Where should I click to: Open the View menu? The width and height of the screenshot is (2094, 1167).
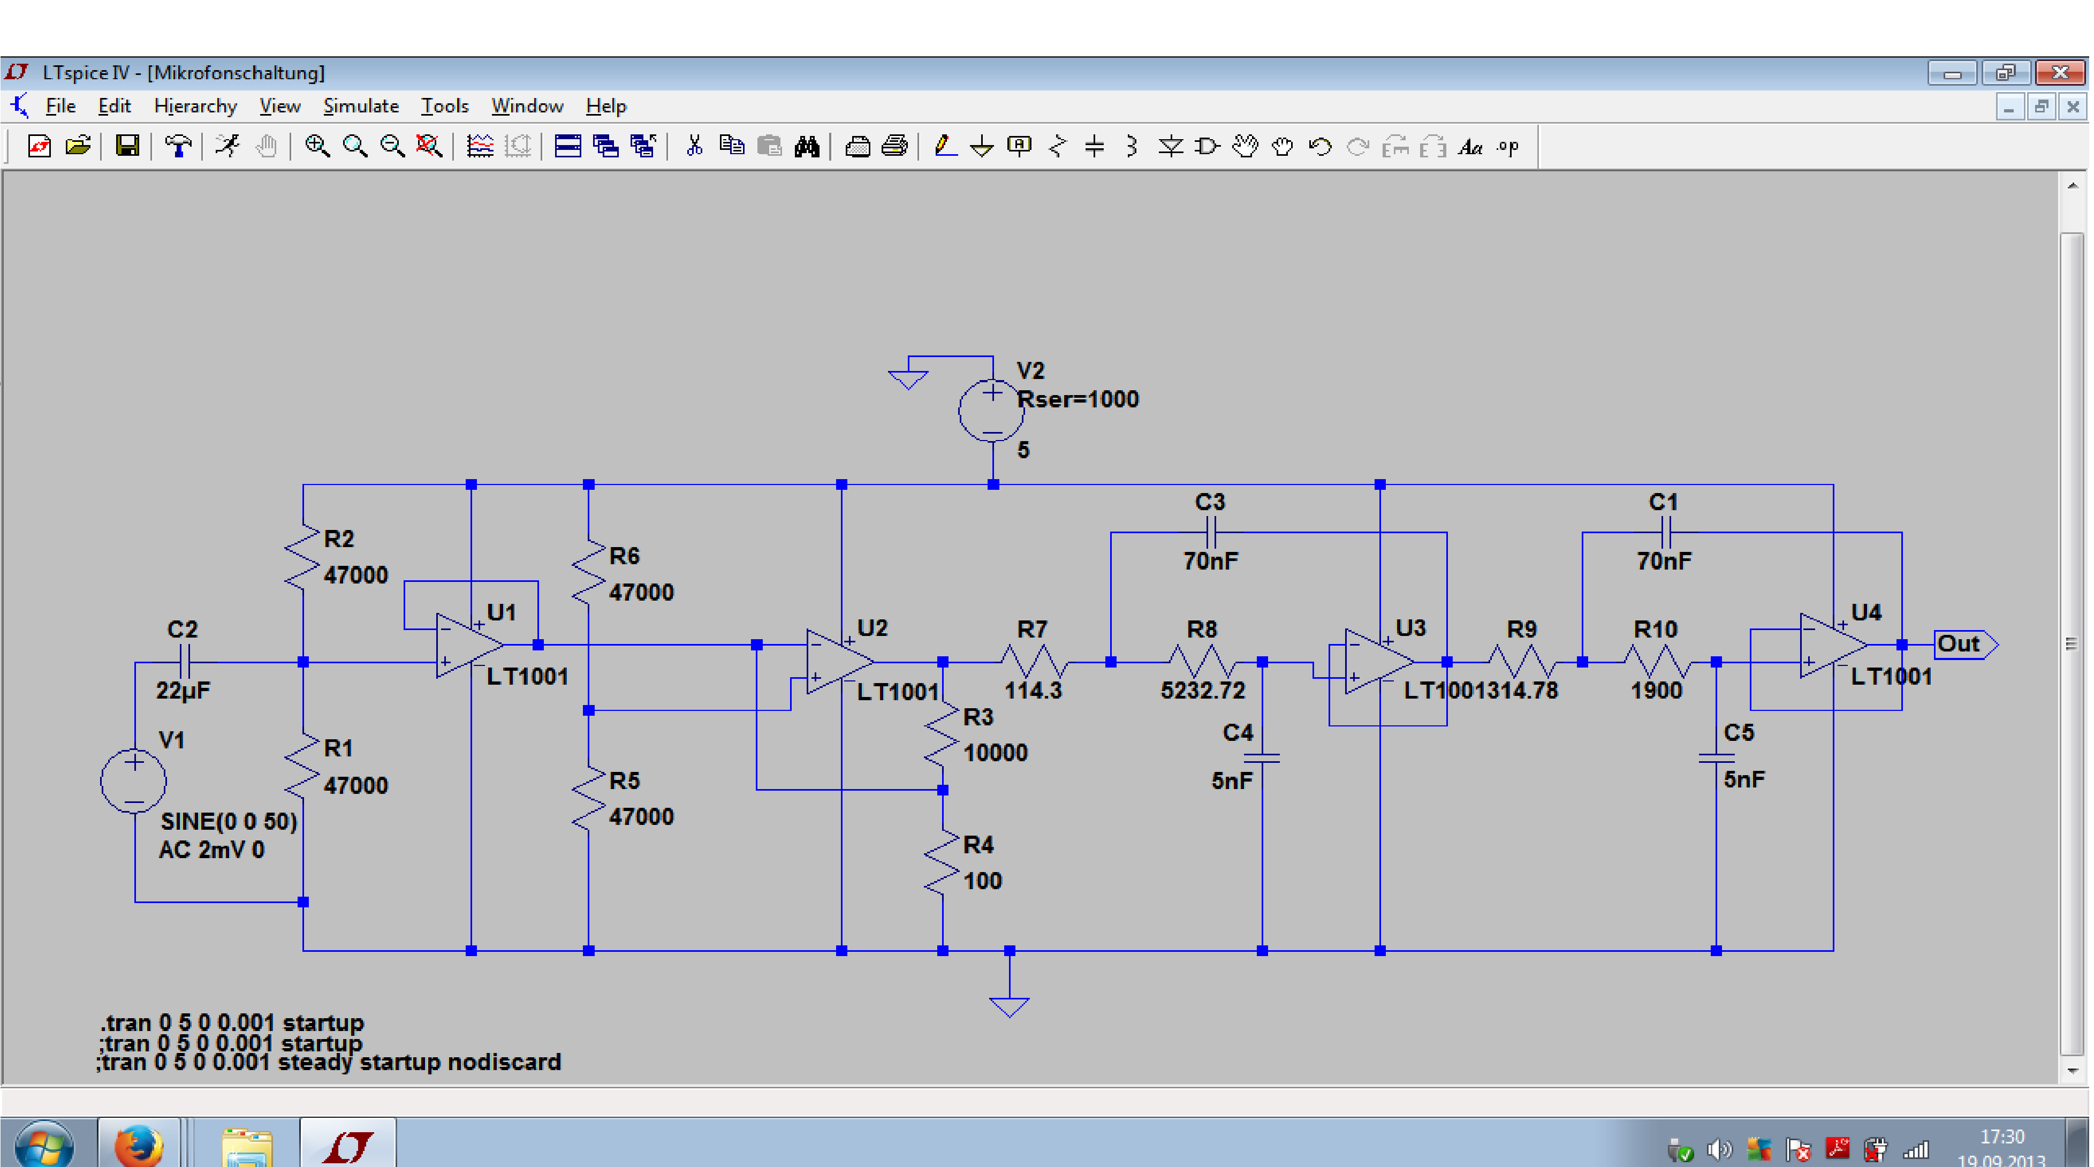279,105
